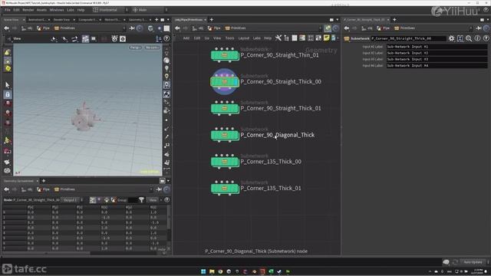
Task: Open parameter gear menu in parameter pane
Action: point(451,38)
